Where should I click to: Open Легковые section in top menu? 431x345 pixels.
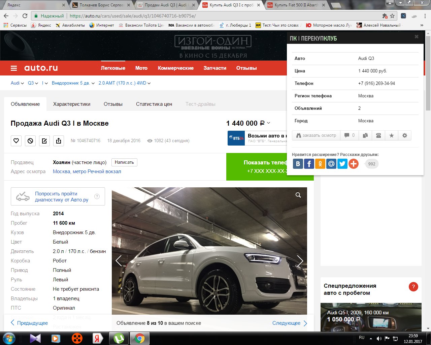pos(113,68)
